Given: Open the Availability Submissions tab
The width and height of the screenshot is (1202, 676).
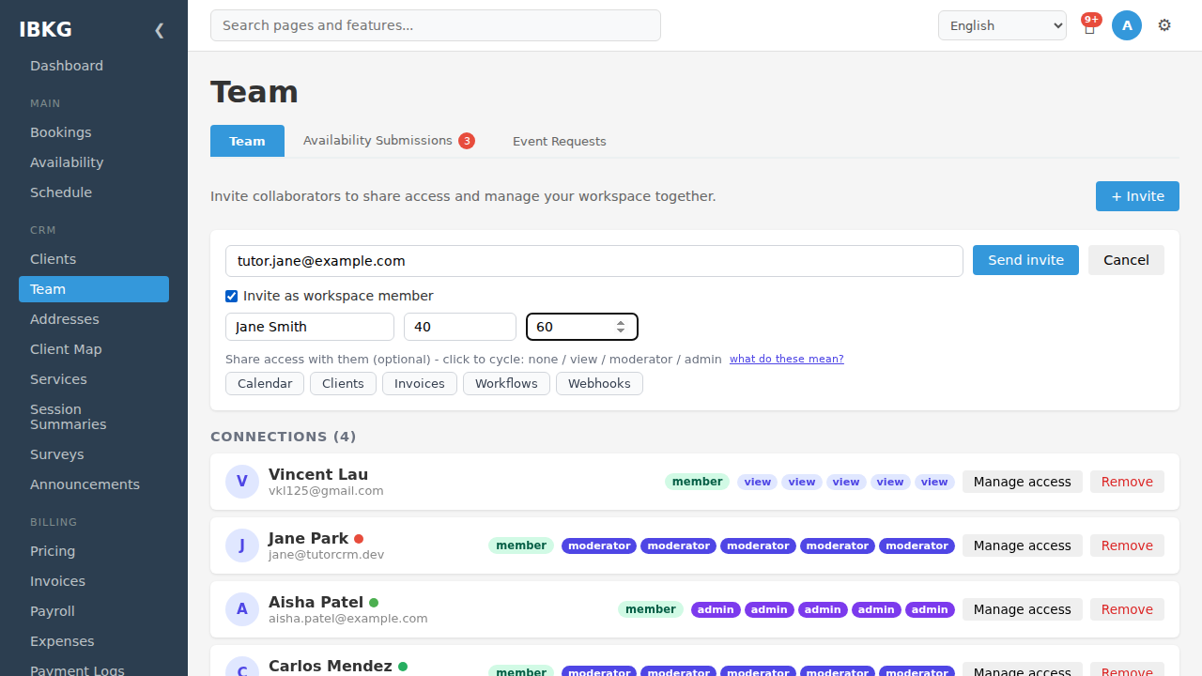Looking at the screenshot, I should point(389,141).
